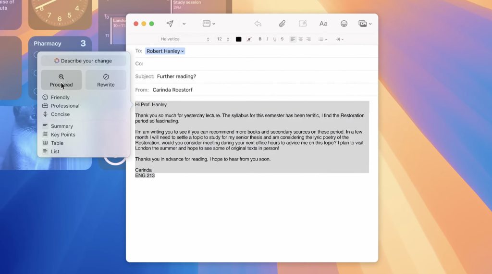Screen dimensions: 492x274
Task: Open the Helvetica font family dropdown
Action: click(x=185, y=39)
